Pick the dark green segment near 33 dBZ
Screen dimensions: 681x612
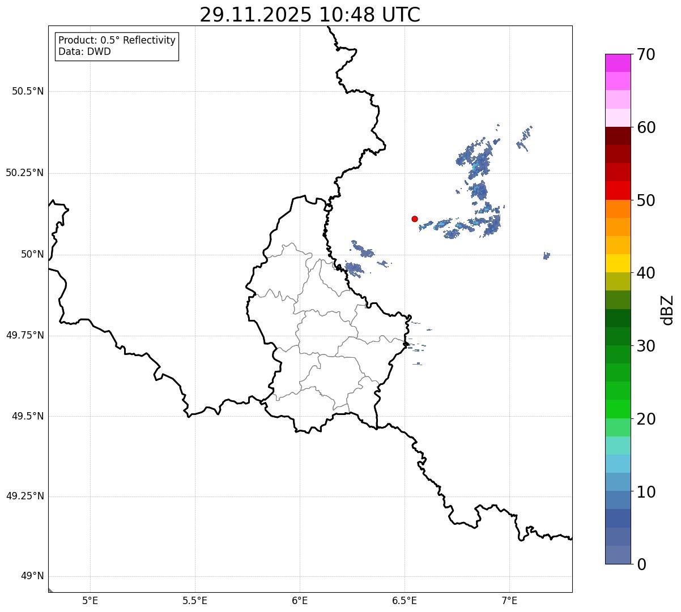point(618,318)
